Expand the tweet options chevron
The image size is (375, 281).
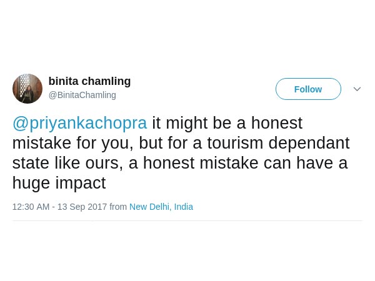pyautogui.click(x=357, y=89)
